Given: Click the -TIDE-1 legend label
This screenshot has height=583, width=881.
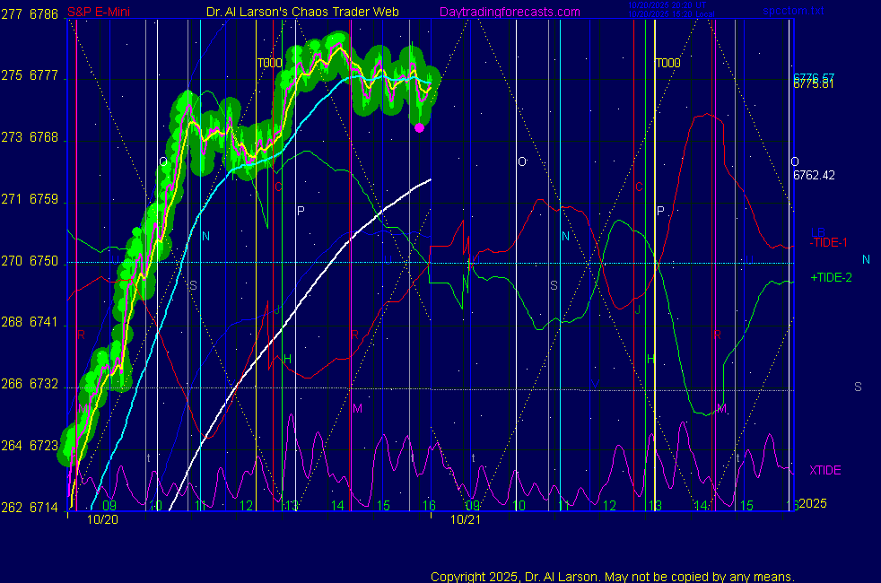Looking at the screenshot, I should pos(831,243).
